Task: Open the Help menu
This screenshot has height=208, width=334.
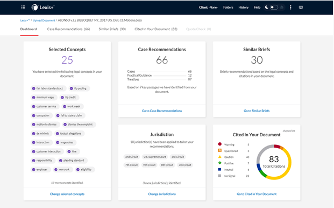Action: [x=257, y=8]
